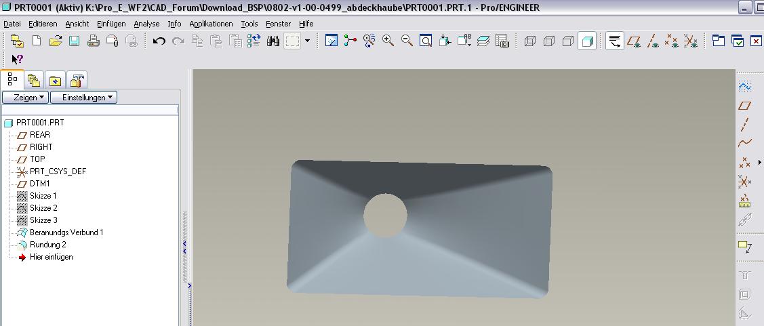This screenshot has height=326, width=764.
Task: Open the Datei menu
Action: click(x=12, y=24)
